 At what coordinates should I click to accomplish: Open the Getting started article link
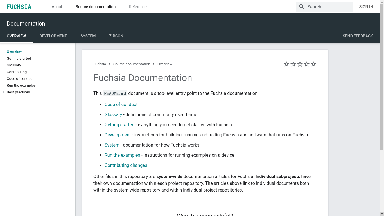119,125
